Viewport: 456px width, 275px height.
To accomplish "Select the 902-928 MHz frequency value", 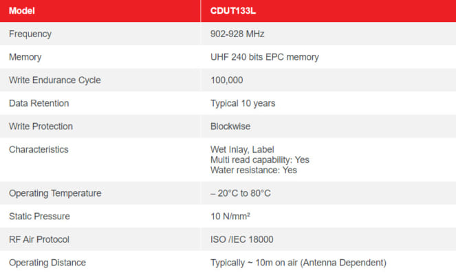I will 237,34.
